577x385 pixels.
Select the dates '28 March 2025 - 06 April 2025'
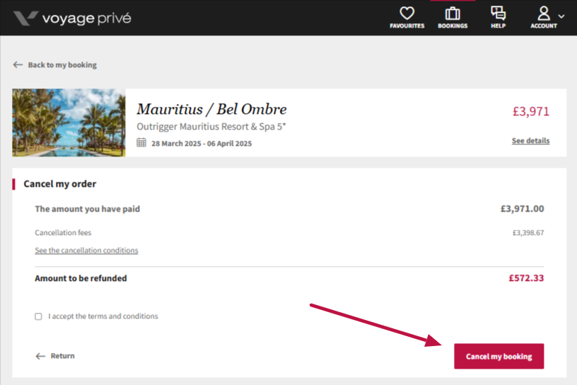coord(202,144)
